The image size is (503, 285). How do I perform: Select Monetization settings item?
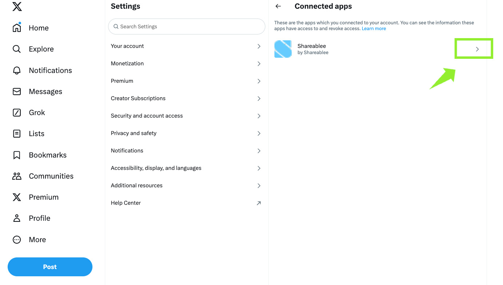187,64
